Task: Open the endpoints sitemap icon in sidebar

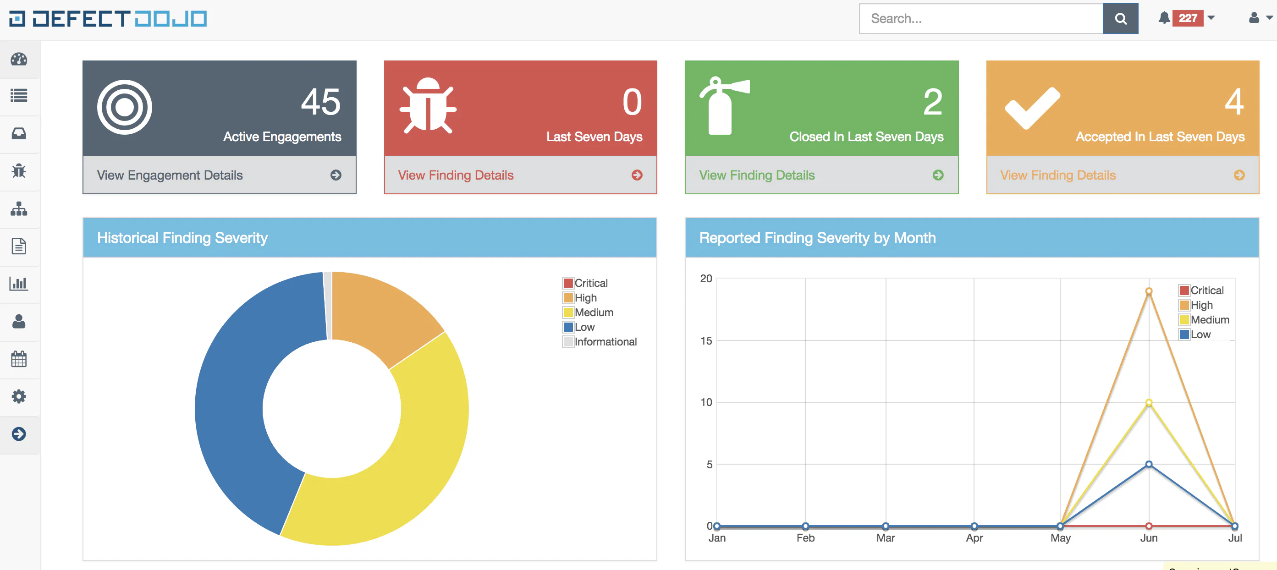Action: (x=19, y=208)
